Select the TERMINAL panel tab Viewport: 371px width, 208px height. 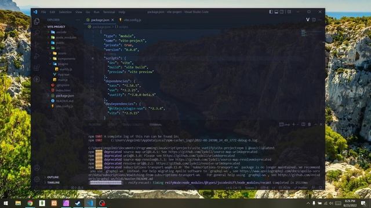[x=155, y=125]
